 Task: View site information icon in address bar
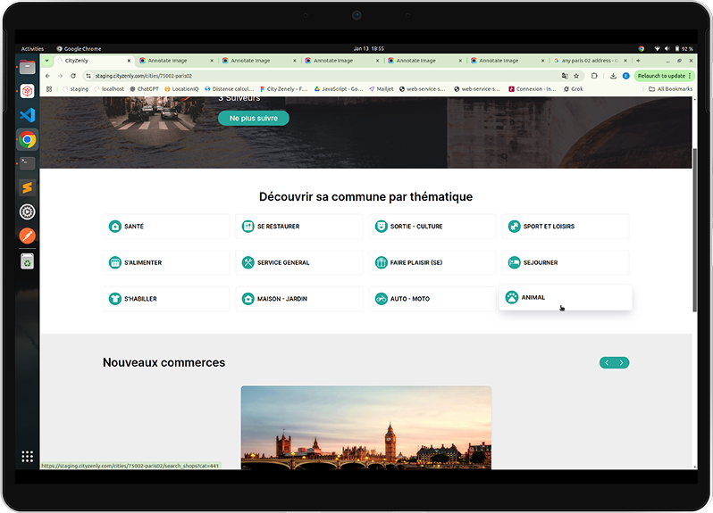point(88,76)
